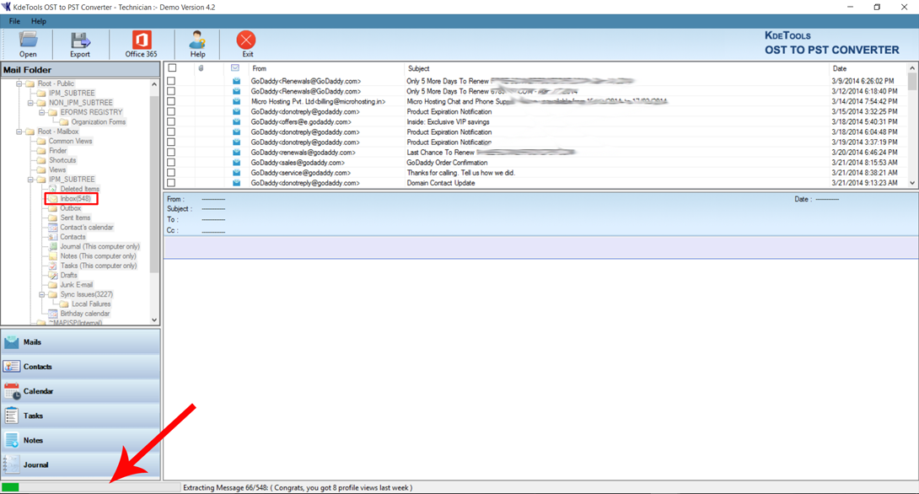Open the Help menu in menu bar
919x494 pixels.
point(39,21)
